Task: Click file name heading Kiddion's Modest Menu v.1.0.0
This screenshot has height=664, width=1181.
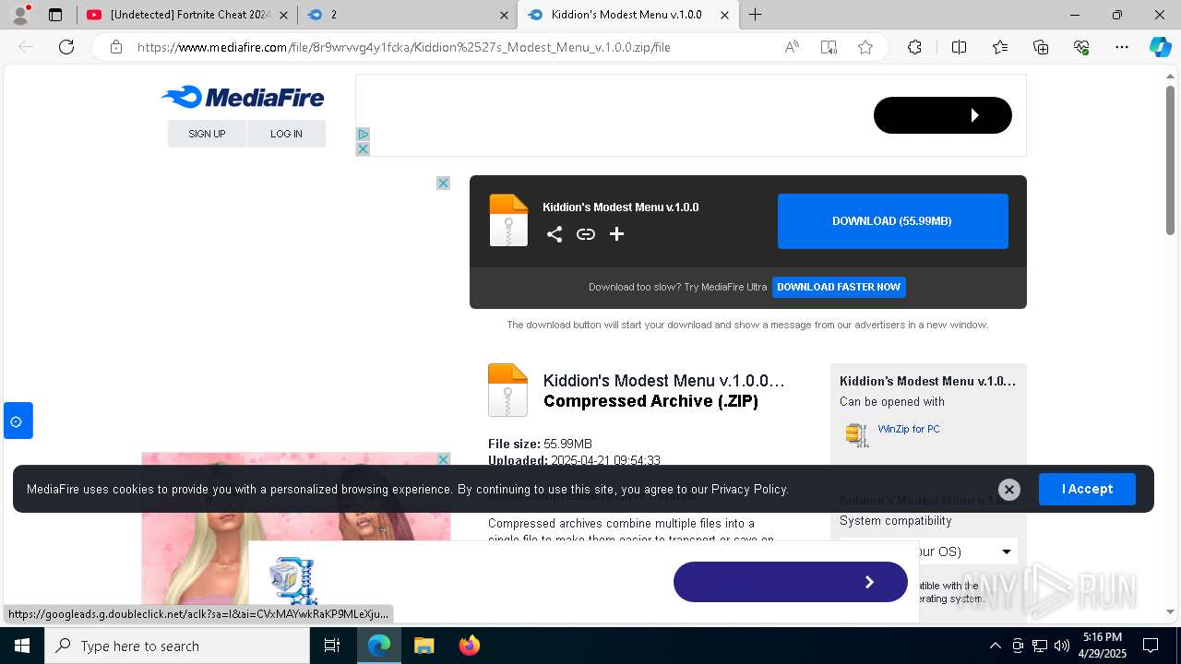Action: tap(620, 207)
